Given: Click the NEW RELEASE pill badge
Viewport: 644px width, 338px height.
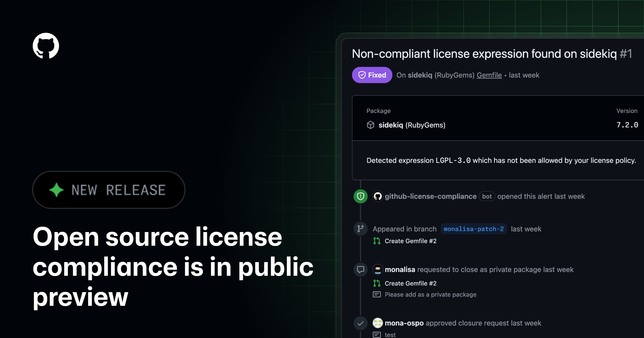Looking at the screenshot, I should coord(109,190).
